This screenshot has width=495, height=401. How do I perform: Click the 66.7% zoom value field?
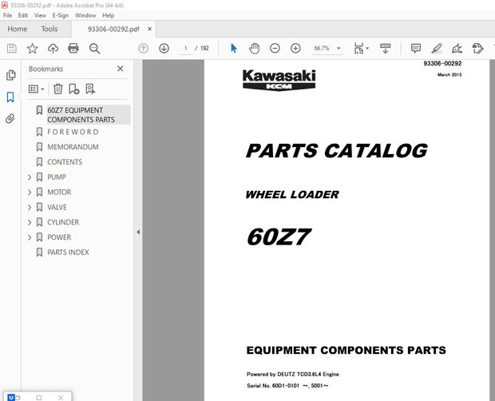322,48
